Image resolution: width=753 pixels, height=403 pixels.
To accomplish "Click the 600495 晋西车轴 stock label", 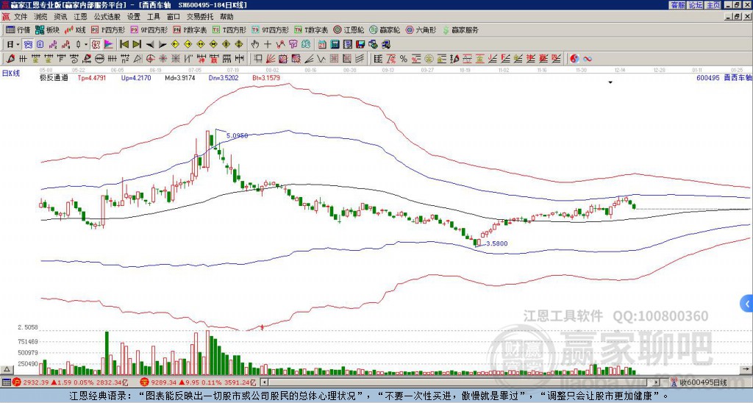I will (x=724, y=77).
